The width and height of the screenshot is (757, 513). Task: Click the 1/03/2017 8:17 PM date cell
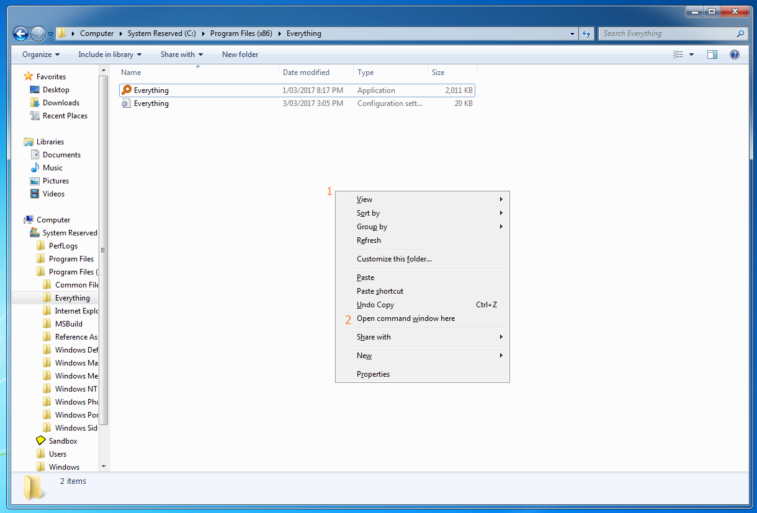(x=313, y=90)
